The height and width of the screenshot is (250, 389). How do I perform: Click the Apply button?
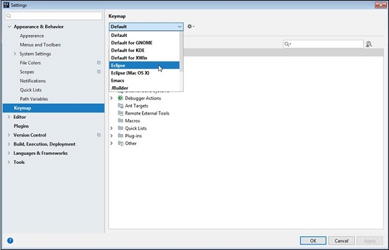[370, 240]
